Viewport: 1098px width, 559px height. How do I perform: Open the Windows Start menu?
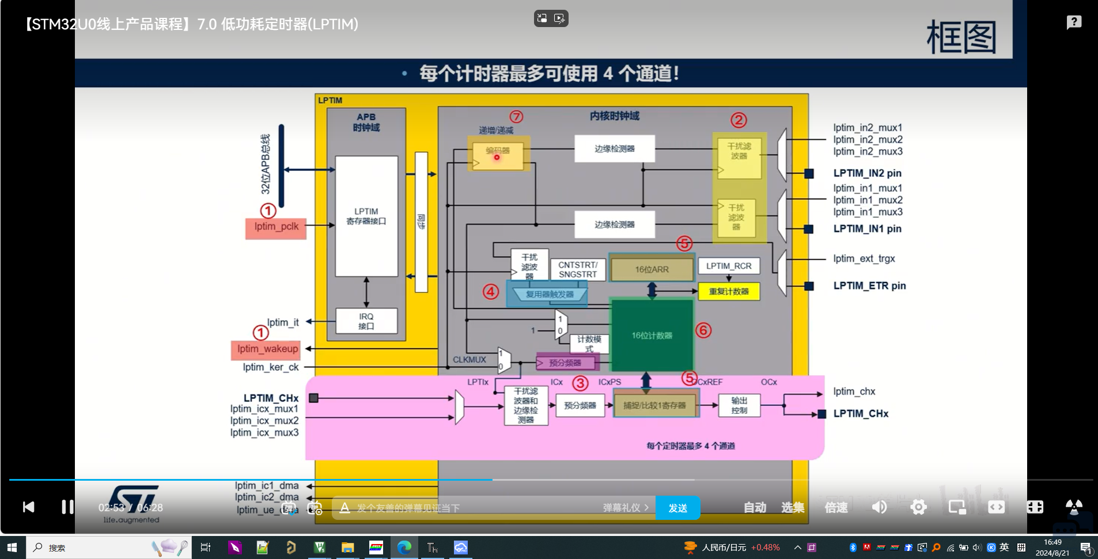pos(12,547)
